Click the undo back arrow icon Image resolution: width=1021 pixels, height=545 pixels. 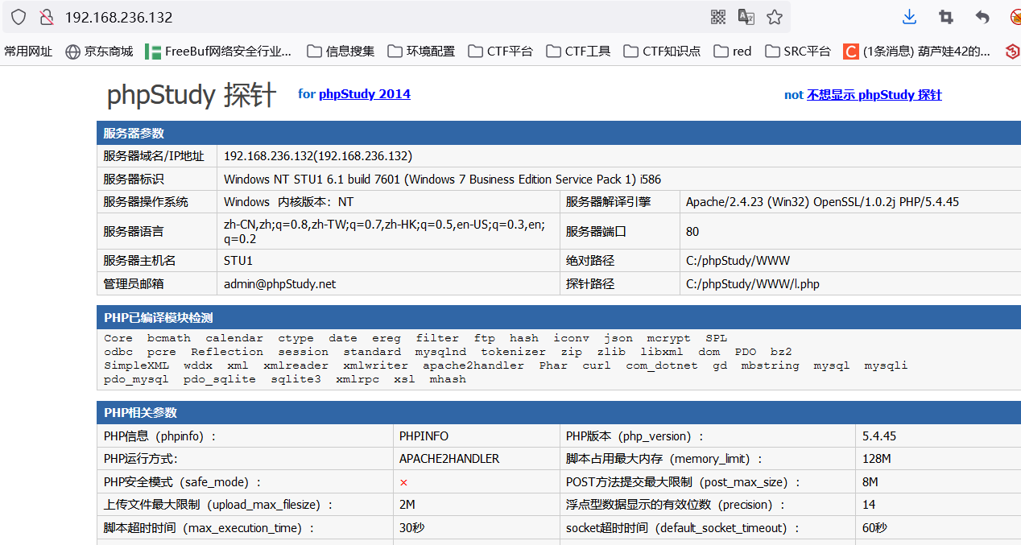tap(982, 17)
